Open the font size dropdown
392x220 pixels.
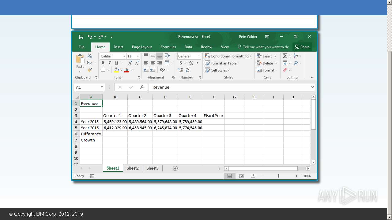(x=138, y=56)
